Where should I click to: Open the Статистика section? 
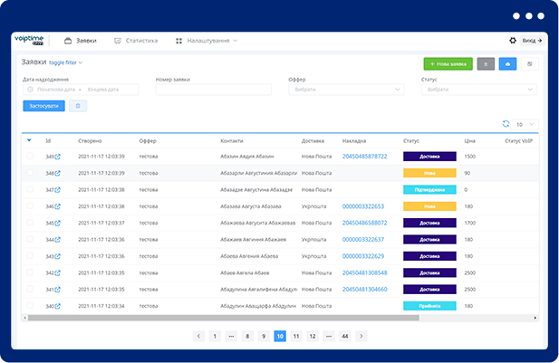click(x=136, y=41)
